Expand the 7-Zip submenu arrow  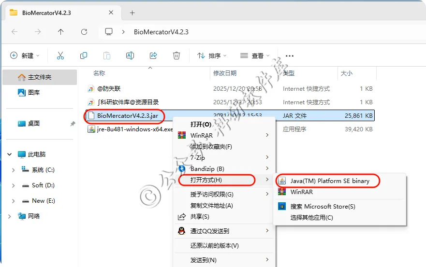(x=267, y=157)
